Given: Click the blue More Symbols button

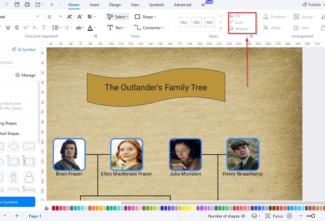Looking at the screenshot, I should [x=18, y=202].
